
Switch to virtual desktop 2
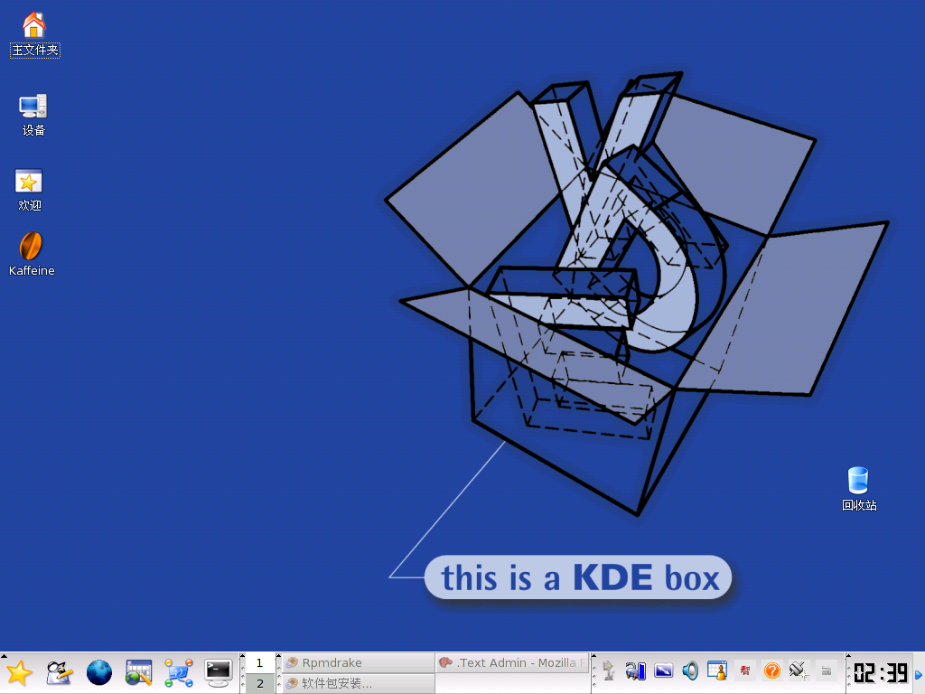pos(260,684)
